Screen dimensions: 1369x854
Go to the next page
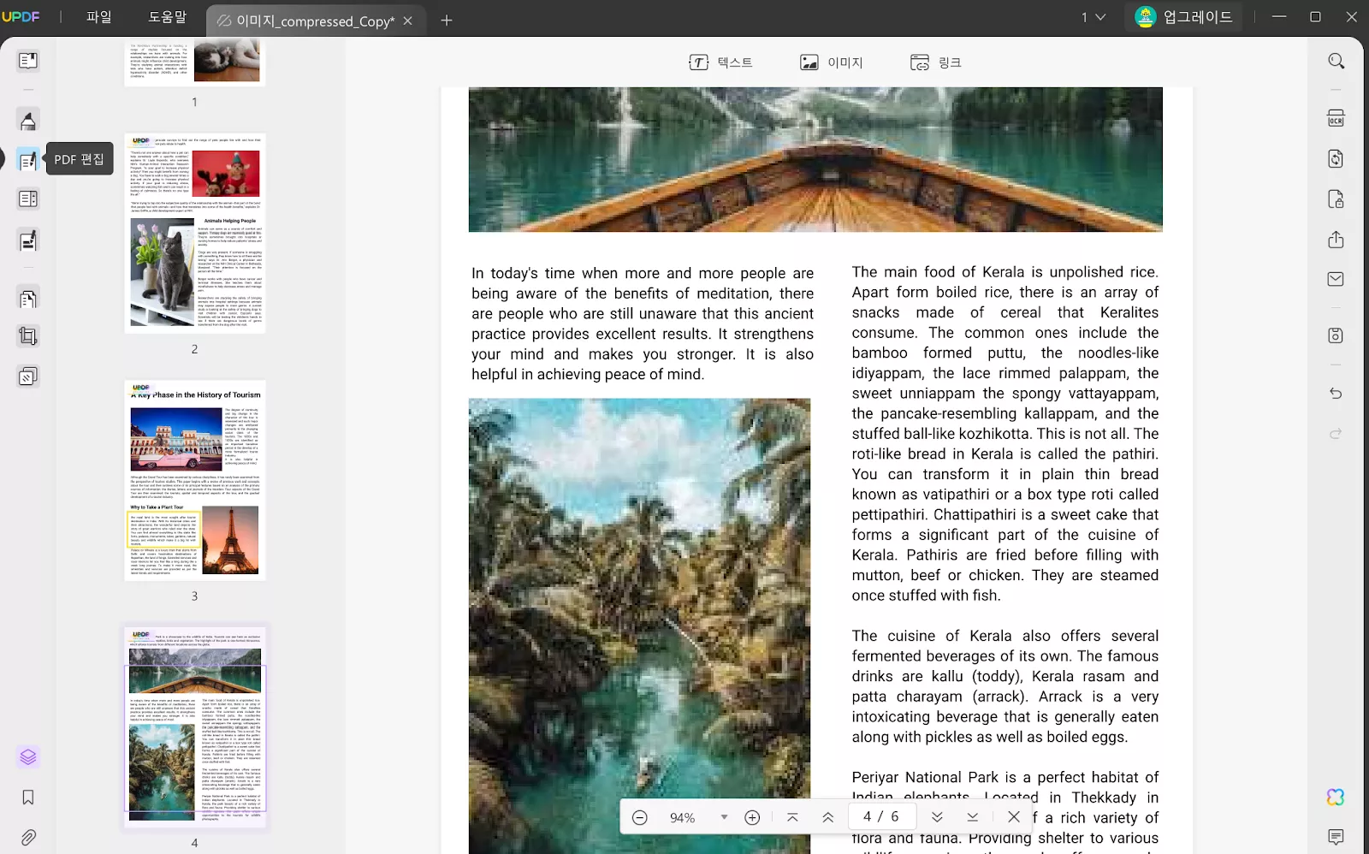pyautogui.click(x=937, y=818)
